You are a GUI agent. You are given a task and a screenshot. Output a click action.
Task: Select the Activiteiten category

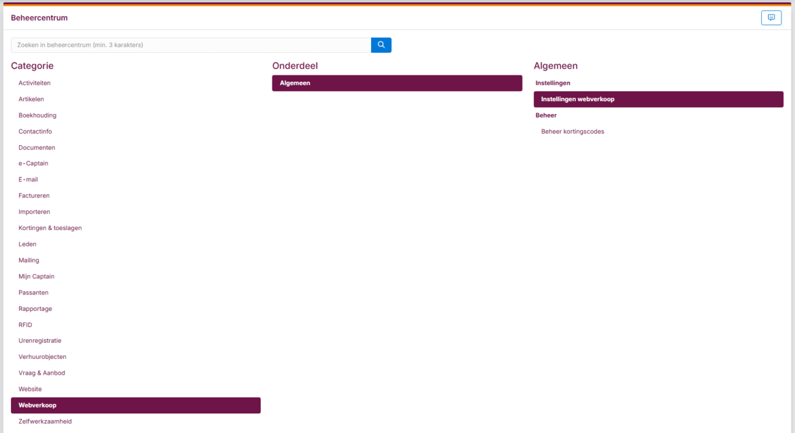pyautogui.click(x=35, y=83)
